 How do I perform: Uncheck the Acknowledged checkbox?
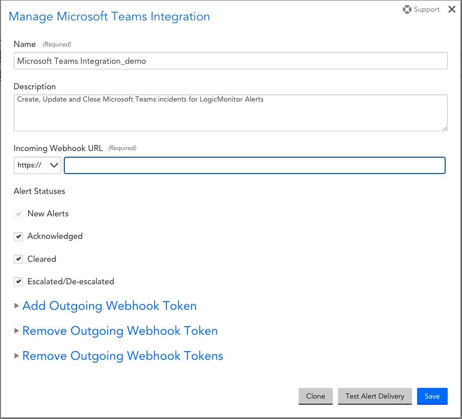pos(18,236)
